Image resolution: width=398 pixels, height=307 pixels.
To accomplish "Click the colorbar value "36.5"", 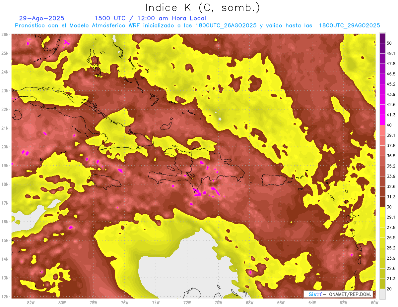I will 391,156.
